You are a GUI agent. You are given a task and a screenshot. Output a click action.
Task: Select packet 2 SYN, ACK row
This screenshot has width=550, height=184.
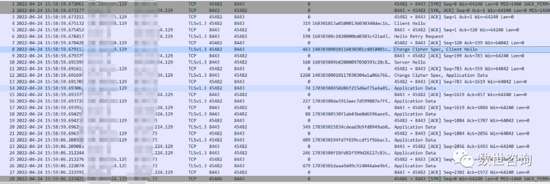[x=275, y=10]
